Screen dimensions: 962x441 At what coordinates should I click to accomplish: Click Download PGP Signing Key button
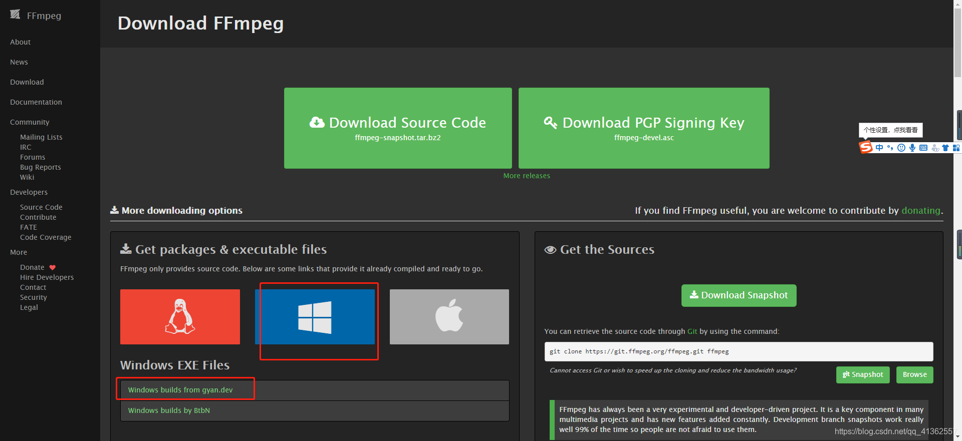(644, 128)
